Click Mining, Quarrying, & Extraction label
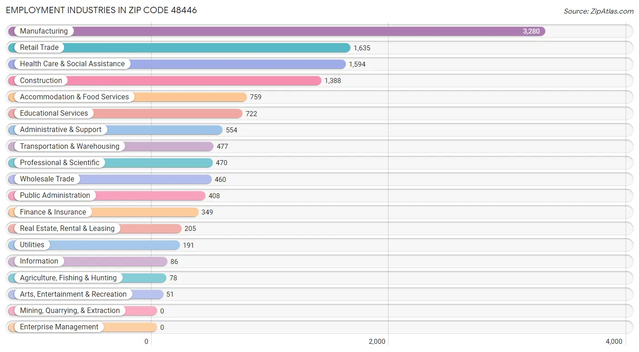The width and height of the screenshot is (639, 352). pos(70,311)
